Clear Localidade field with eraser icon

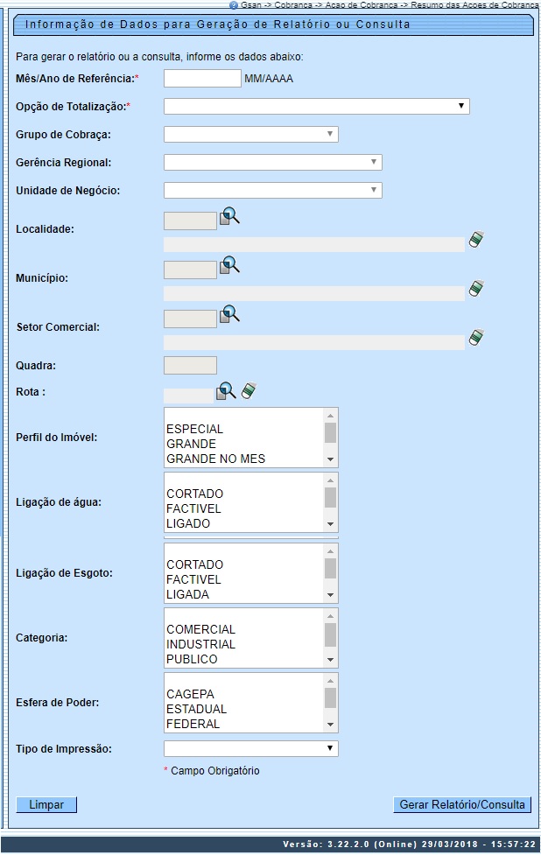(475, 240)
